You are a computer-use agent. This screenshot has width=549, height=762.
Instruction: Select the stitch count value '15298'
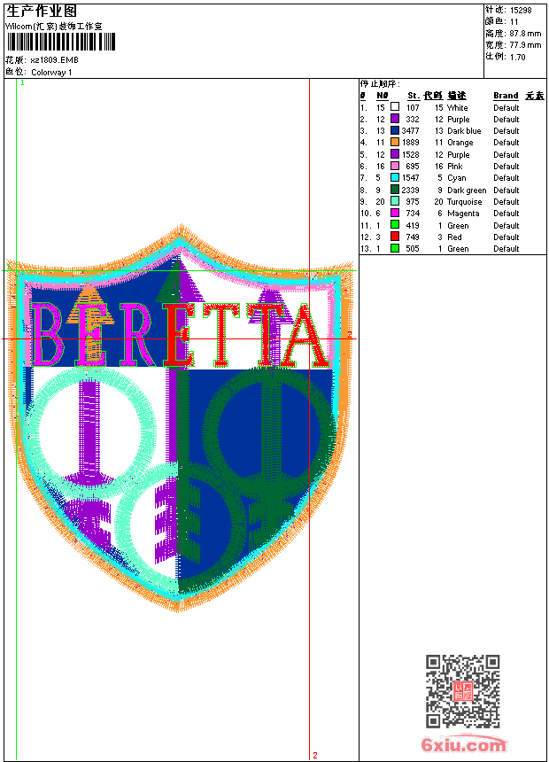tap(521, 11)
